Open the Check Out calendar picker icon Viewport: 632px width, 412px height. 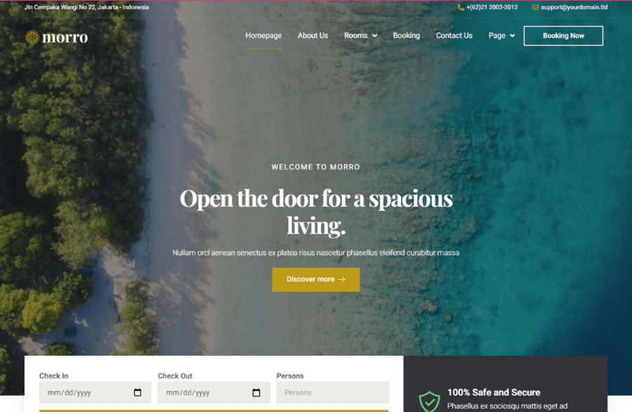pyautogui.click(x=256, y=392)
